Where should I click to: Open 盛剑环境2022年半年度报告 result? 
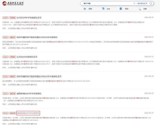29,93
